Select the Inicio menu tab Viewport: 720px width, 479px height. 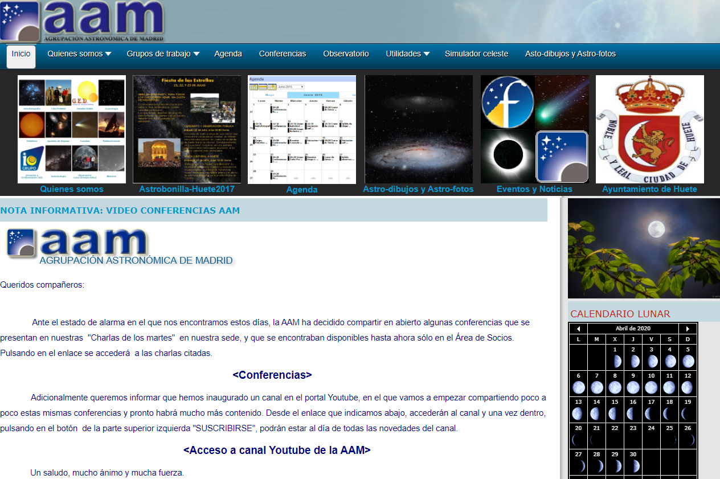click(x=21, y=54)
